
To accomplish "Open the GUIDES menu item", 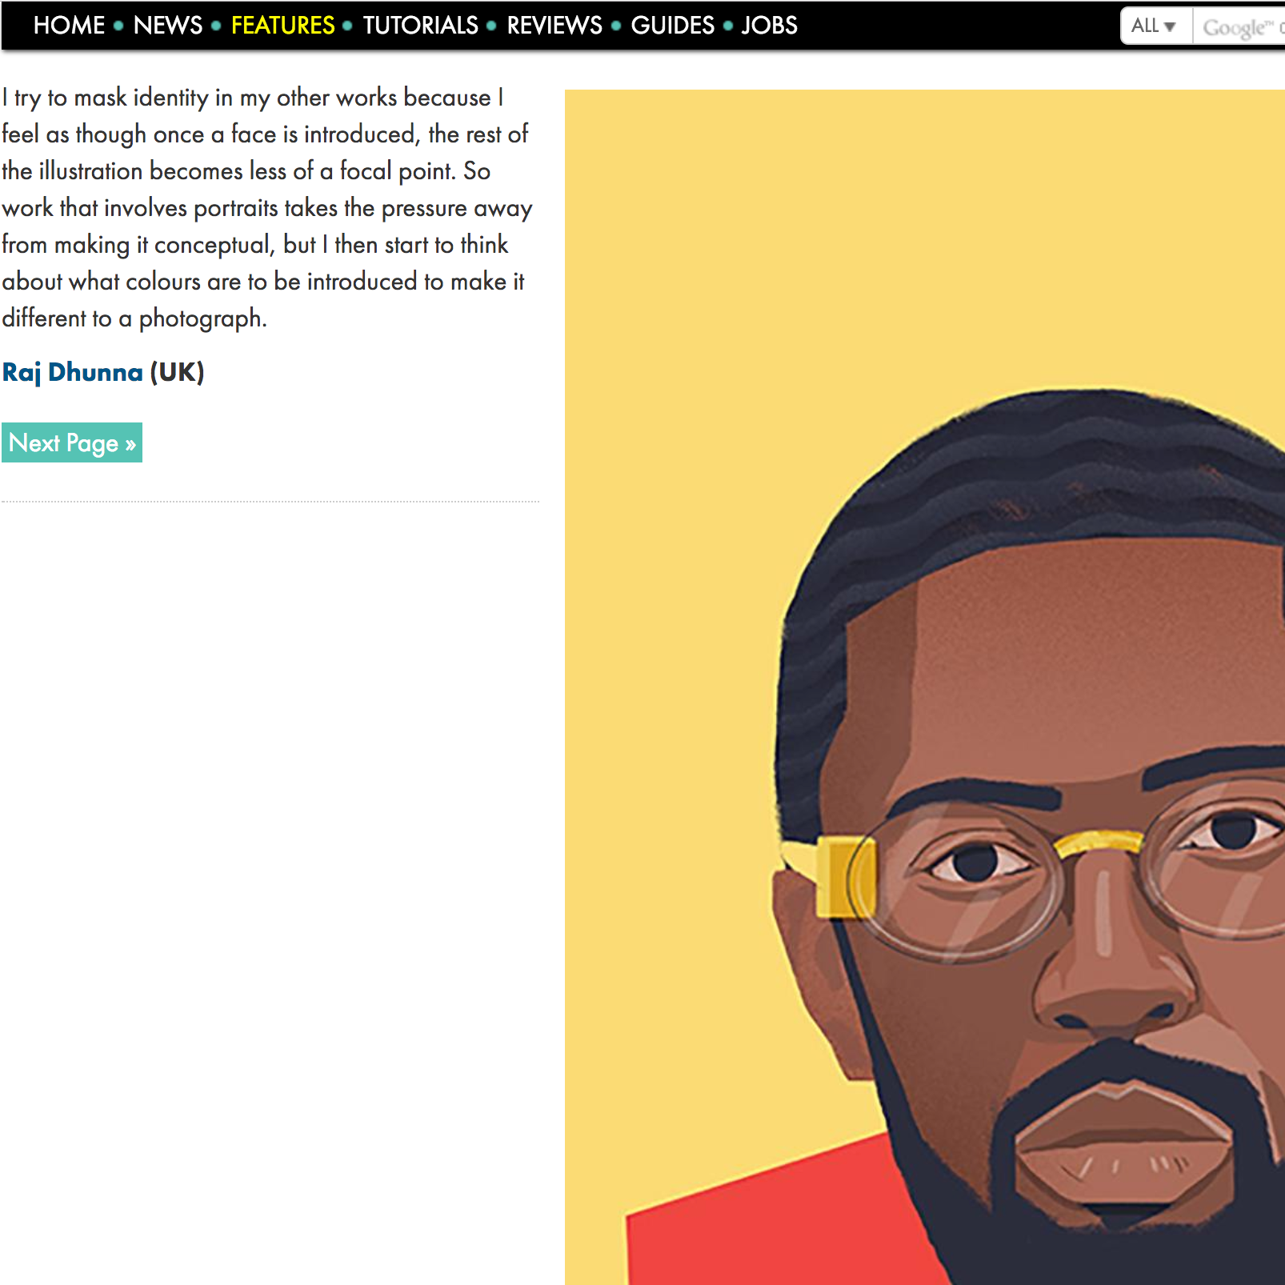I will [672, 26].
